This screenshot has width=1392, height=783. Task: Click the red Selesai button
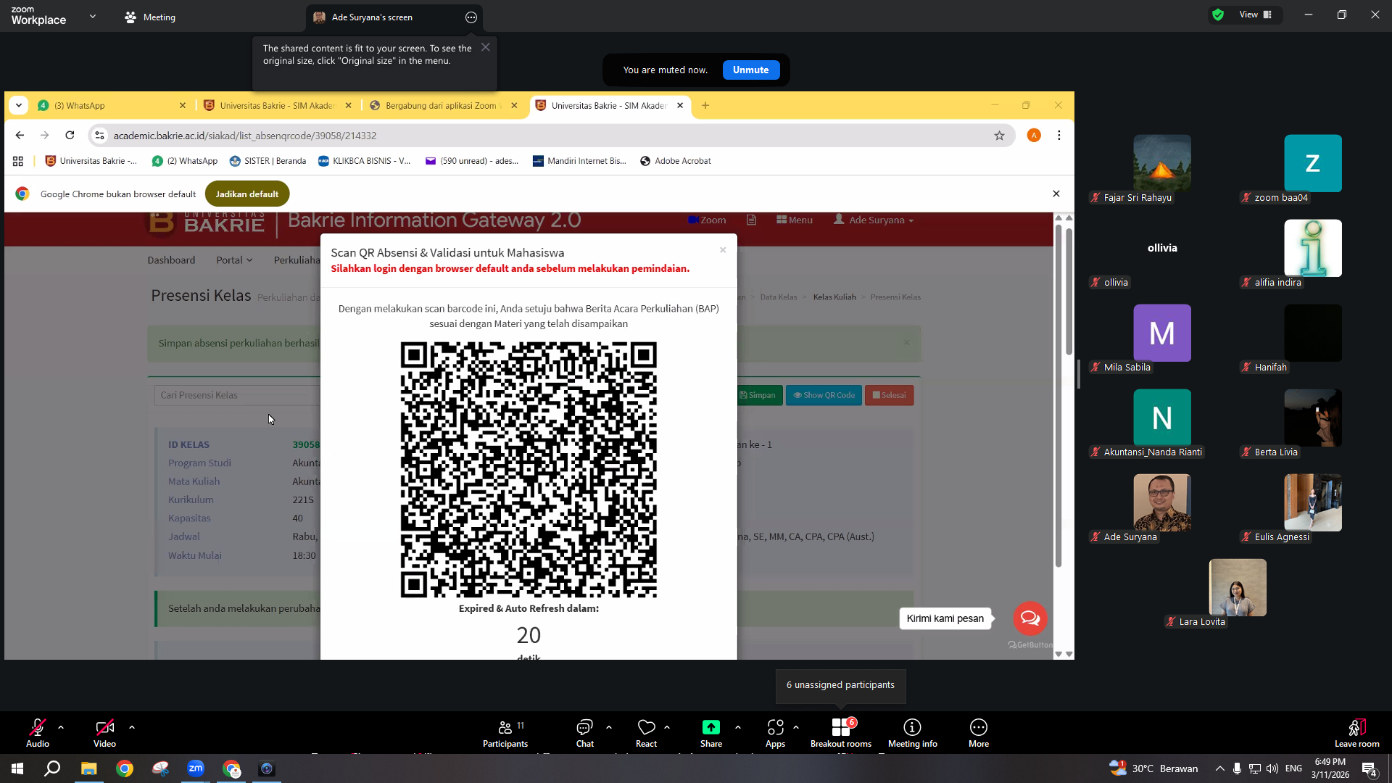pos(889,395)
